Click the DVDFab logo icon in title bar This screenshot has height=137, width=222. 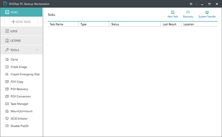coord(5,4)
